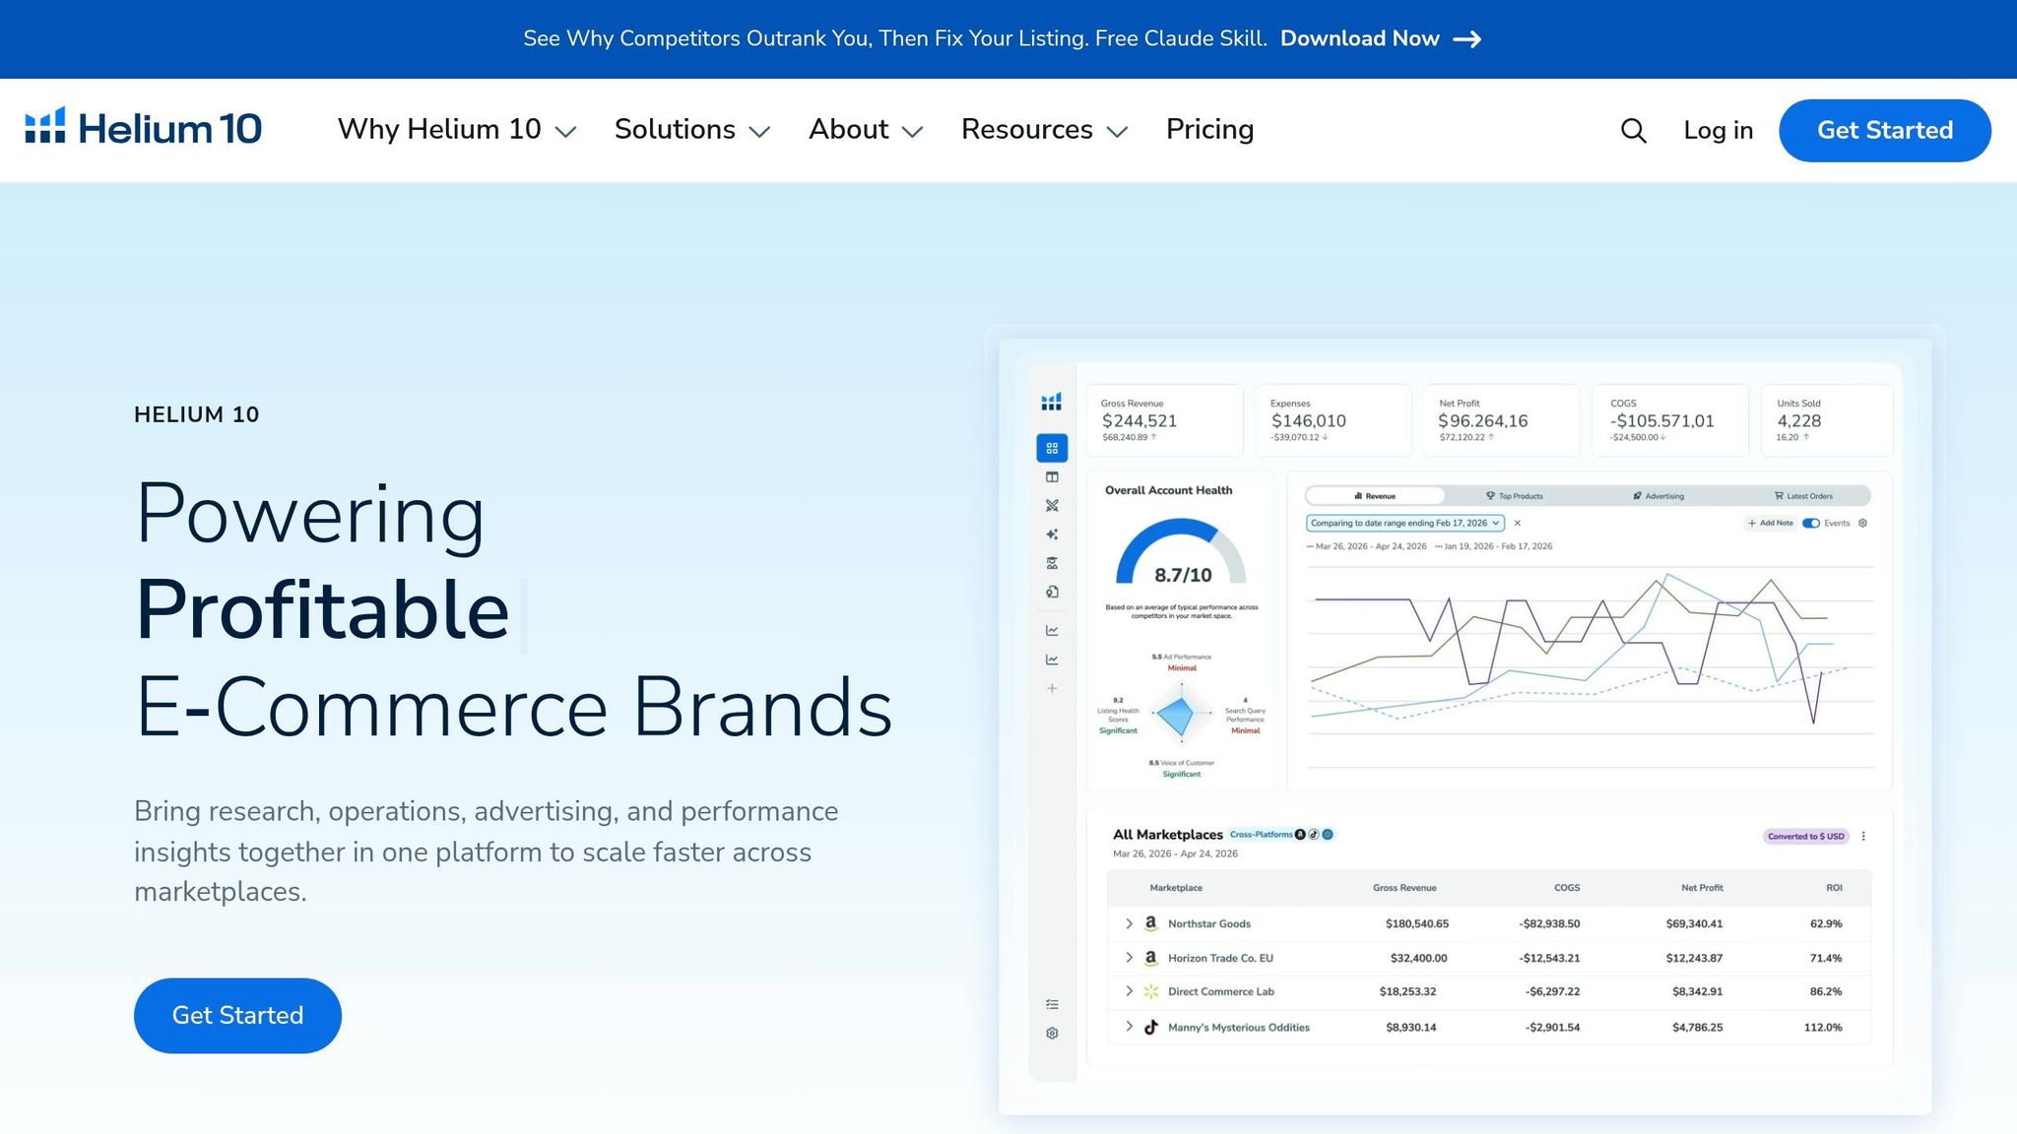Switch to the Advertising tab
The height and width of the screenshot is (1134, 2017).
pyautogui.click(x=1659, y=496)
